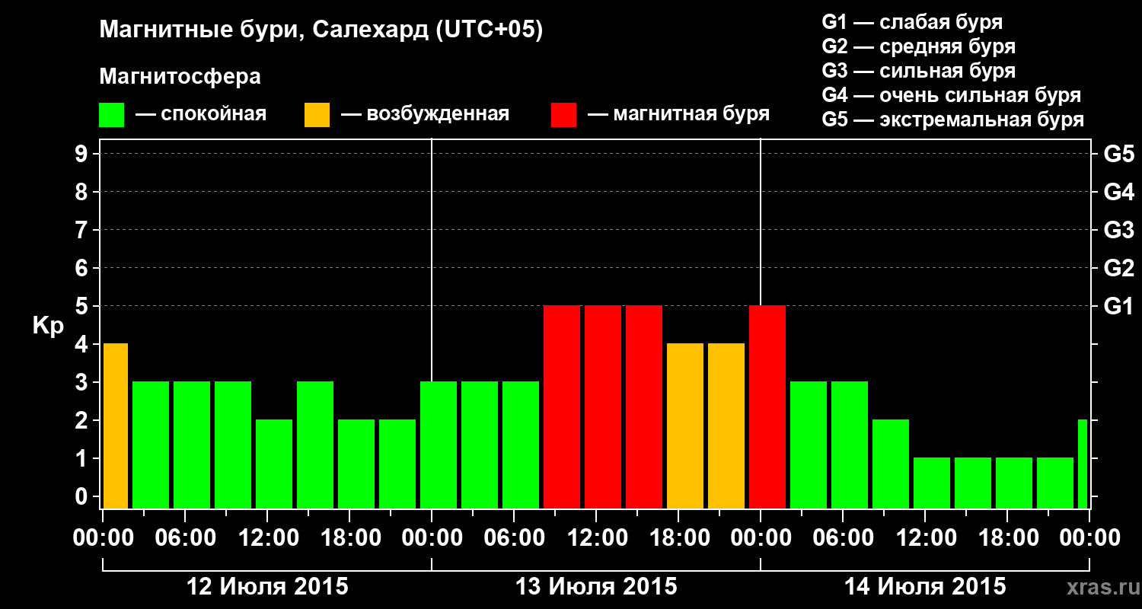Click the green Kp 3 bar at 13 Июля 00:00–03:00
Screen dimensions: 1142x609
pyautogui.click(x=439, y=445)
